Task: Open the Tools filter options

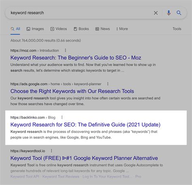Action: coord(177,29)
